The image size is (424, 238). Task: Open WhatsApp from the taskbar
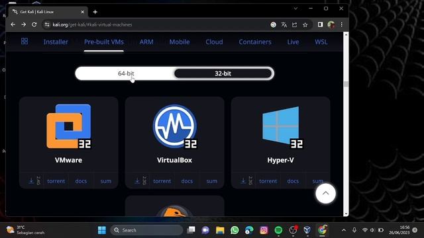(x=235, y=230)
